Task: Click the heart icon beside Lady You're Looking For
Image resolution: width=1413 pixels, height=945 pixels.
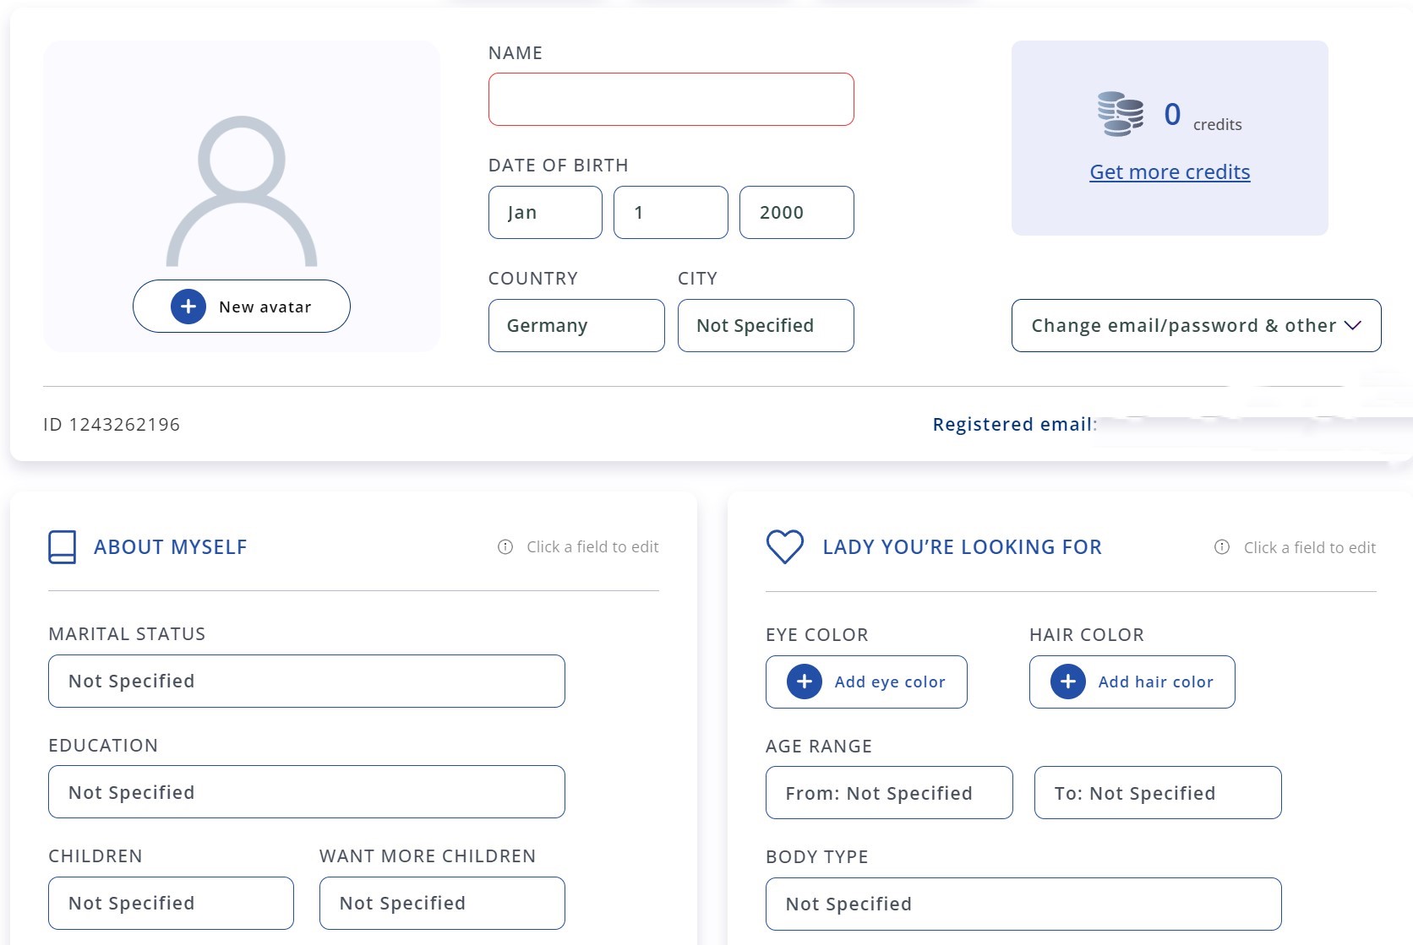Action: click(784, 546)
